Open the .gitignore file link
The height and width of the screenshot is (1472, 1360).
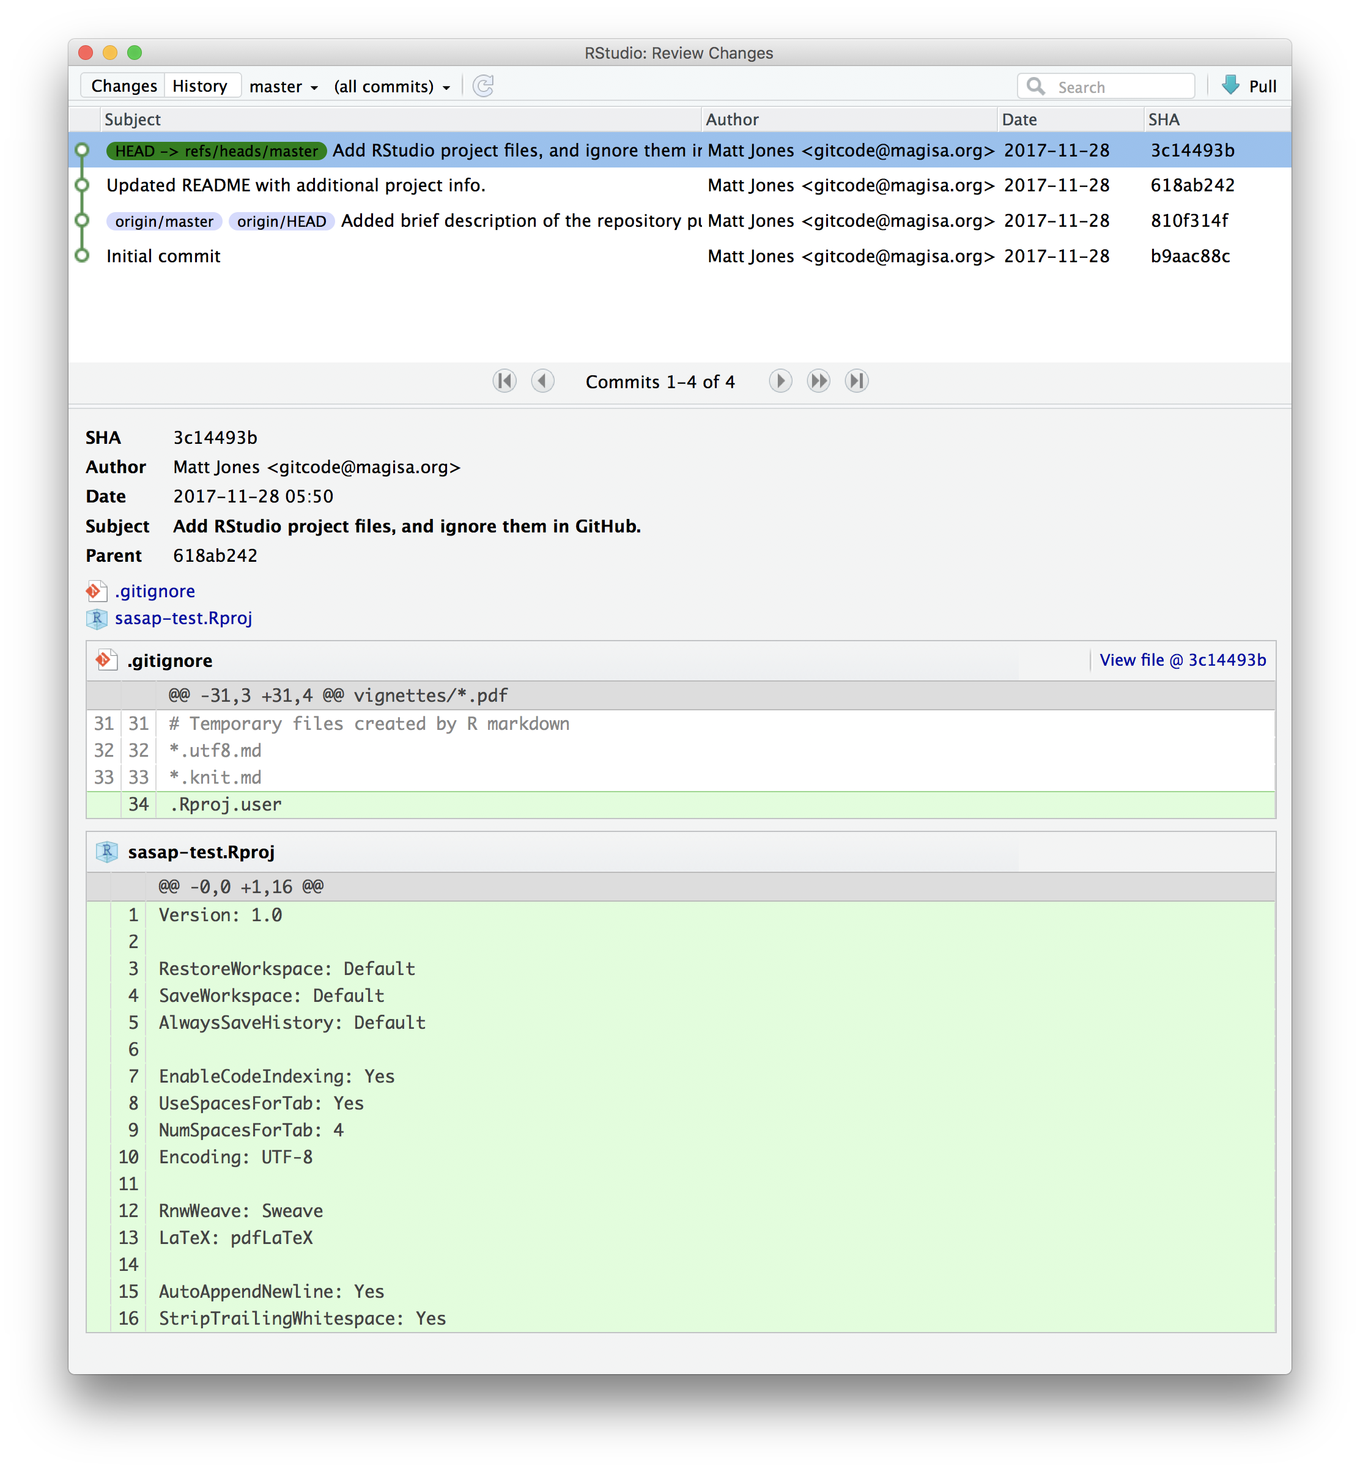point(155,592)
